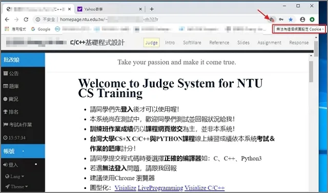Open a new browser tab
Screen dimensions: 328x193
152,9
